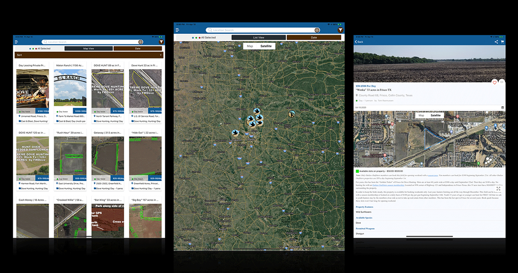Click Tom Rasmussen author name
This screenshot has height=273, width=518.
tap(385, 101)
